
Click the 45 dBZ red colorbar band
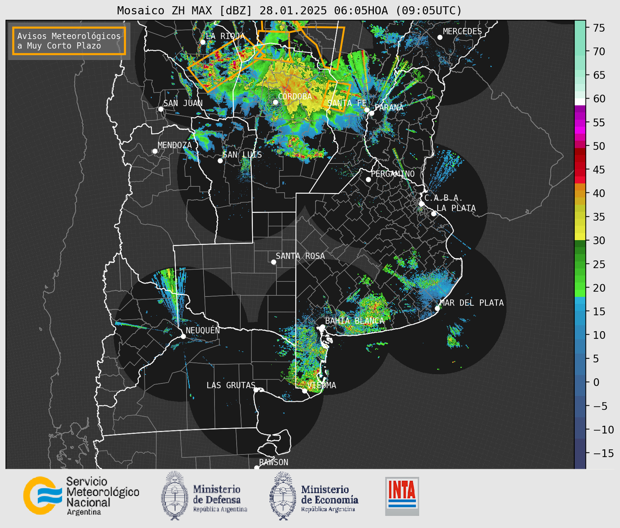coord(580,170)
